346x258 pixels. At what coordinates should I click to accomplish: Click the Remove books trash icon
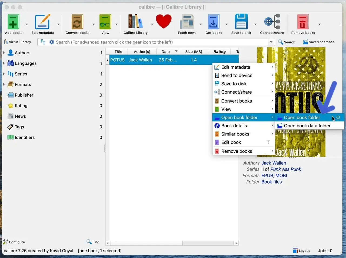coord(303,22)
